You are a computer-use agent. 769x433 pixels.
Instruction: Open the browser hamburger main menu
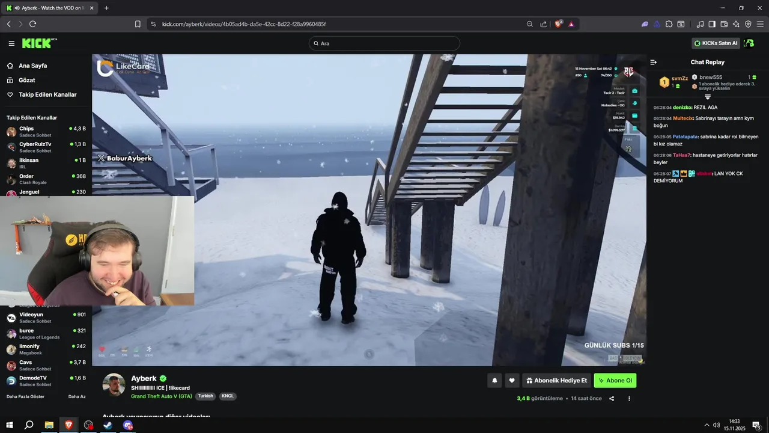click(760, 24)
